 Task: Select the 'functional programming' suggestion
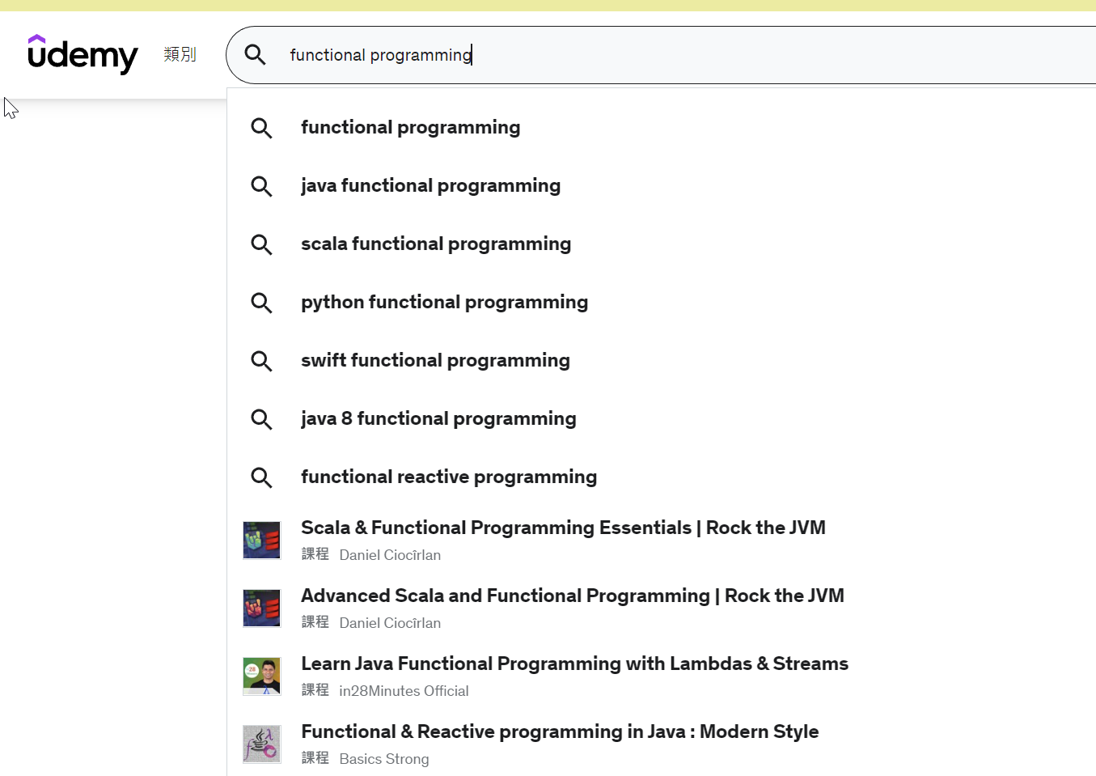[x=410, y=128]
